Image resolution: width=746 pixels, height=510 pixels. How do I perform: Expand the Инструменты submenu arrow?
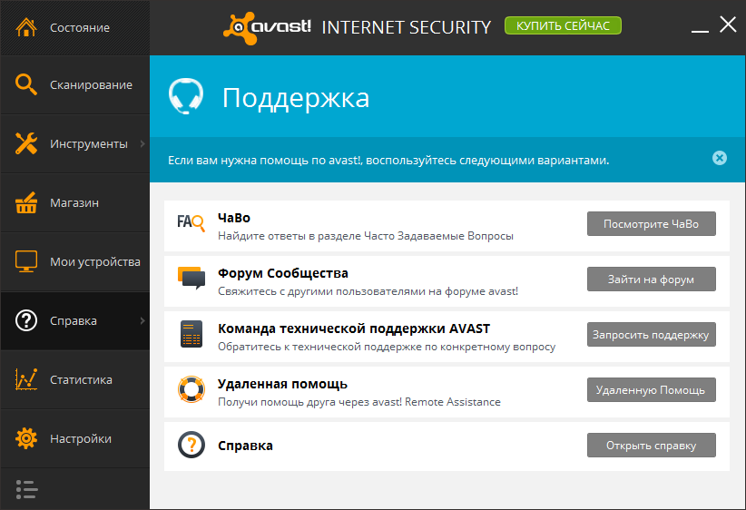pyautogui.click(x=142, y=143)
